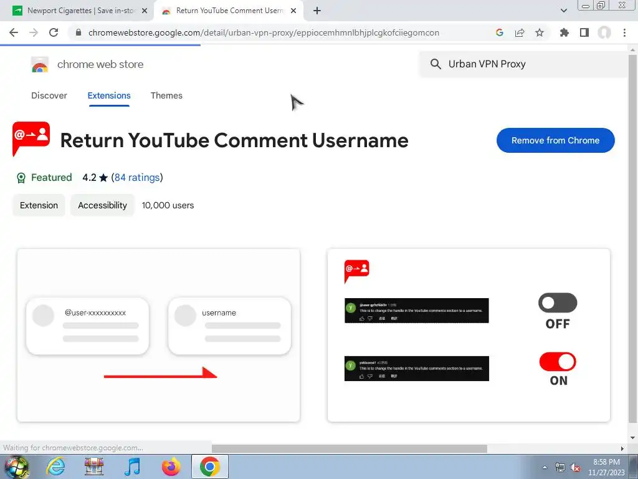Click the vertical page scrollbar
638x479 pixels.
pos(632,238)
